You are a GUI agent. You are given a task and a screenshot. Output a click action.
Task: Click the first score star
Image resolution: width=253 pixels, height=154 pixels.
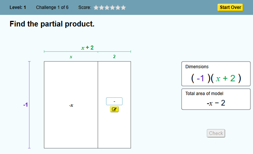[96, 7]
